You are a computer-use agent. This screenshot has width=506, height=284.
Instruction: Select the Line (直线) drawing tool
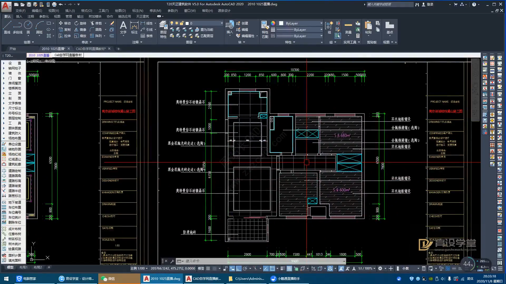tap(7, 28)
